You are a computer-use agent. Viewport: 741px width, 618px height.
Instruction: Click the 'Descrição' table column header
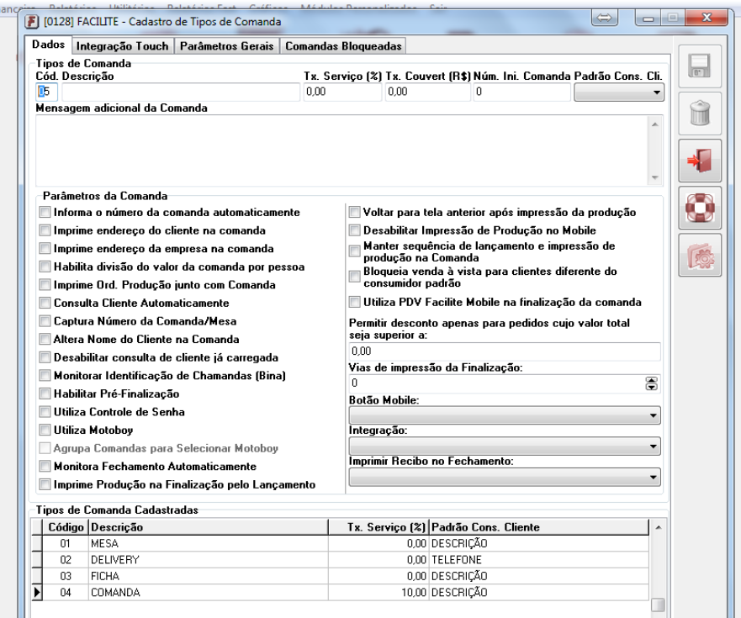point(209,527)
